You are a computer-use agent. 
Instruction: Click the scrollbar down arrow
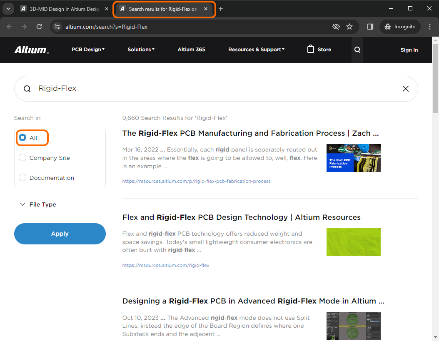(x=435, y=337)
